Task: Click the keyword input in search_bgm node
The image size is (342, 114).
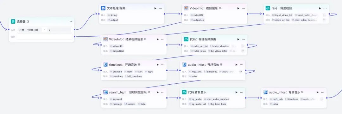Action: [x=116, y=99]
